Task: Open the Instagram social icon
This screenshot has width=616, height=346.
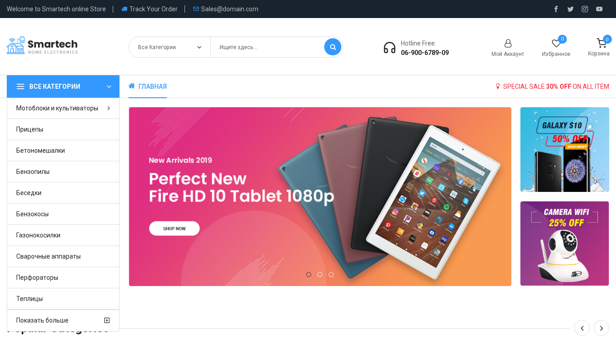Action: pos(585,9)
